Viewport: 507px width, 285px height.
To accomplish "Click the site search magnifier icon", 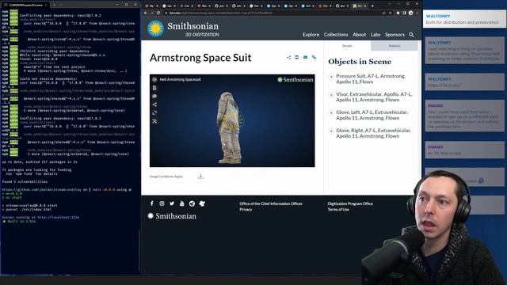I will point(411,35).
